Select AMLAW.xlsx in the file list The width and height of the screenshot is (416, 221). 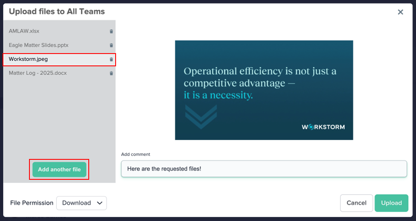pyautogui.click(x=59, y=31)
